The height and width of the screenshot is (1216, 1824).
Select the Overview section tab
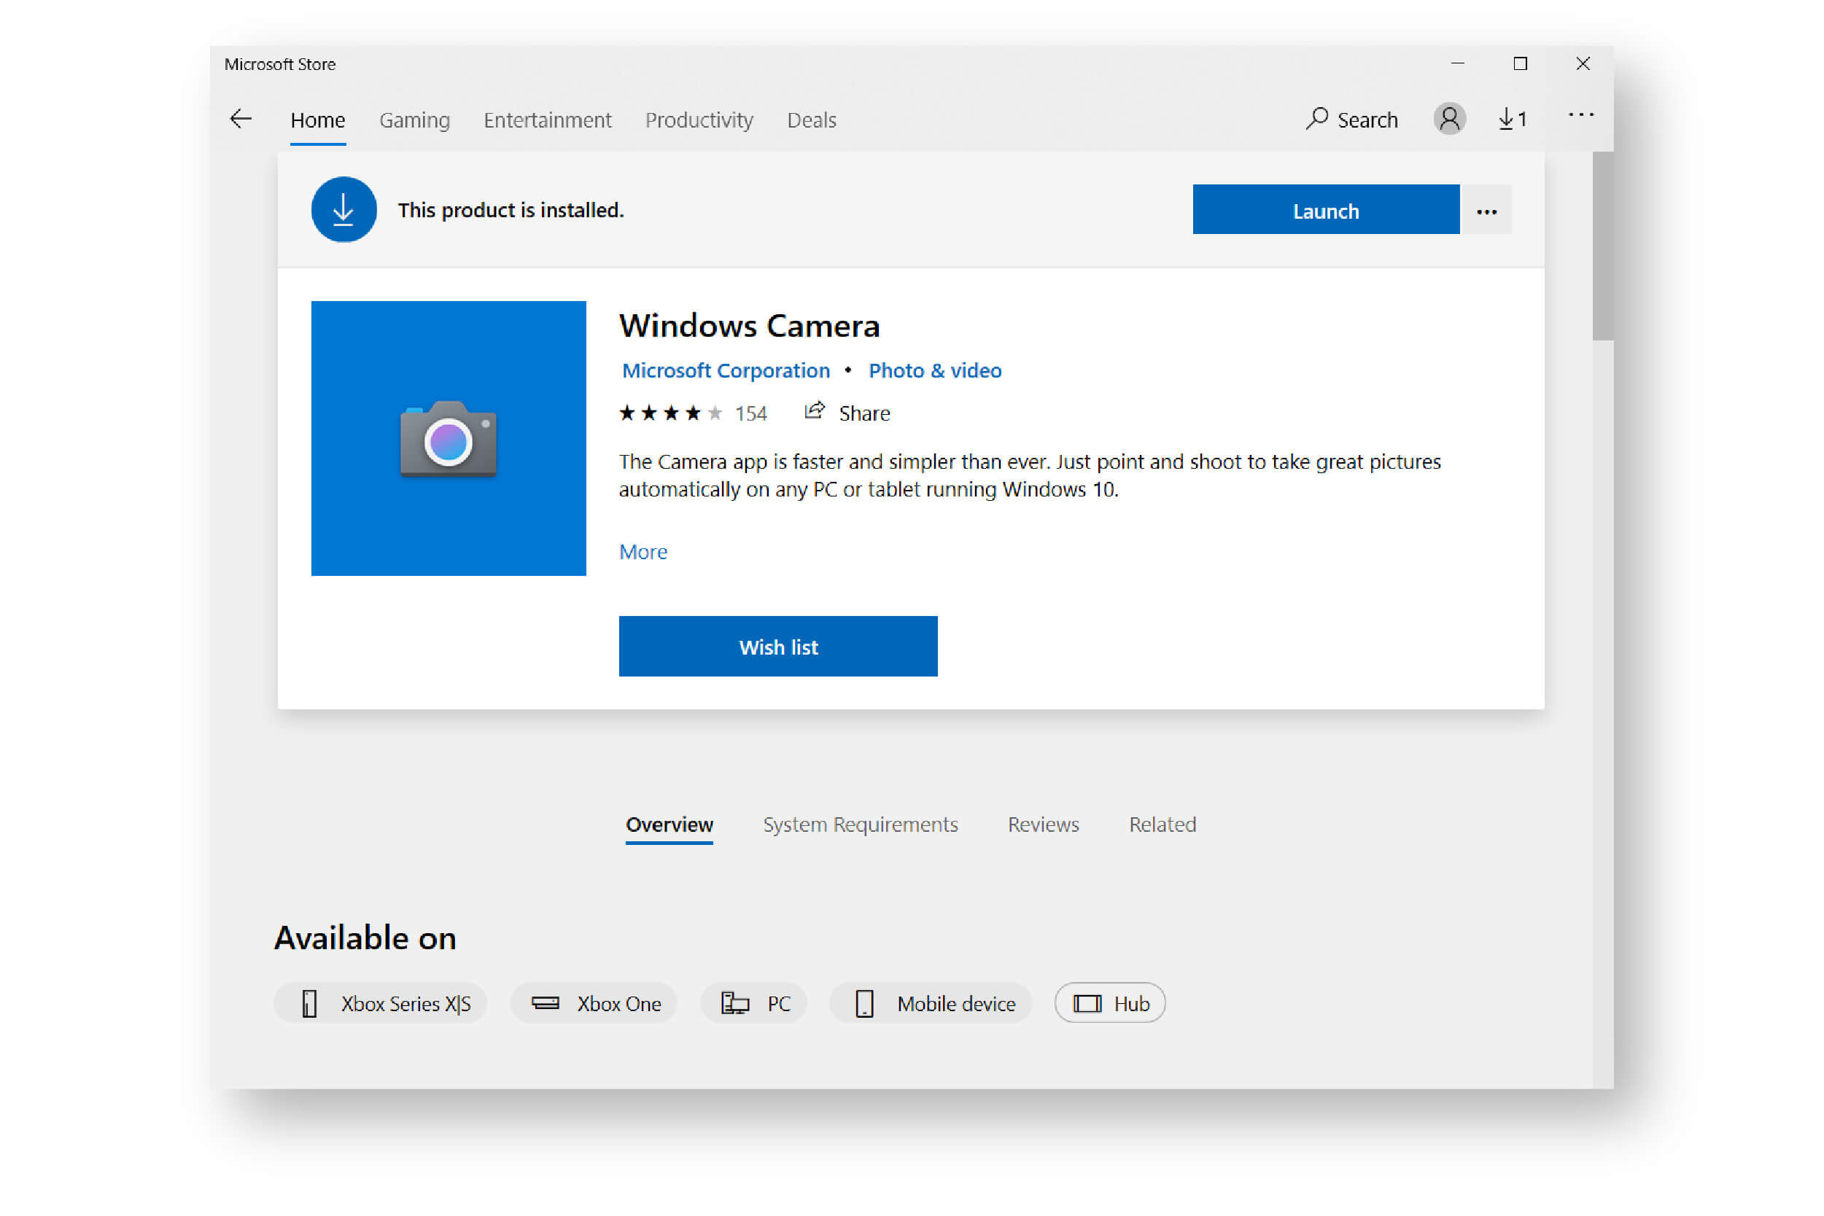670,825
